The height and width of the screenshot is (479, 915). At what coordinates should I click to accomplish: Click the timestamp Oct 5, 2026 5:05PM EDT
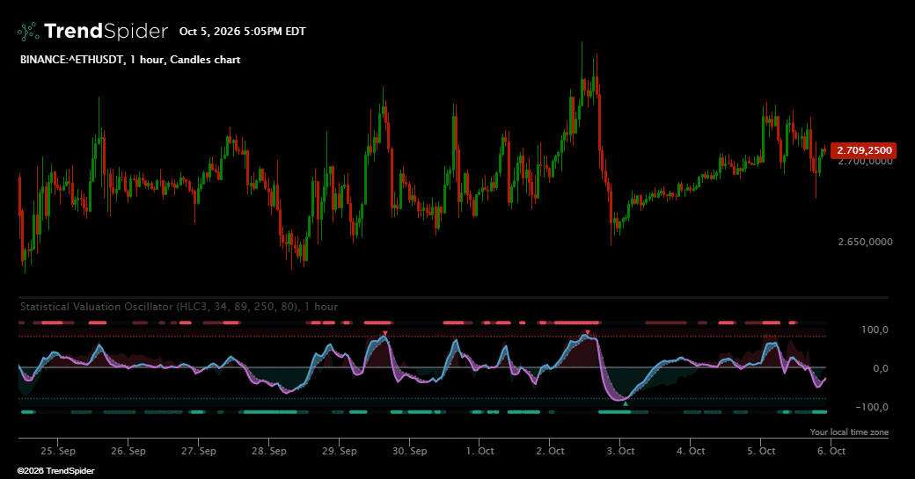click(x=242, y=32)
